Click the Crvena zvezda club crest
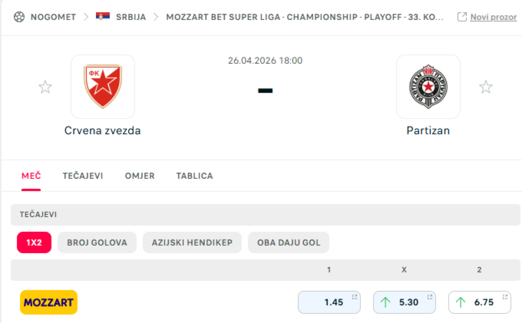This screenshot has height=323, width=522. click(x=103, y=86)
